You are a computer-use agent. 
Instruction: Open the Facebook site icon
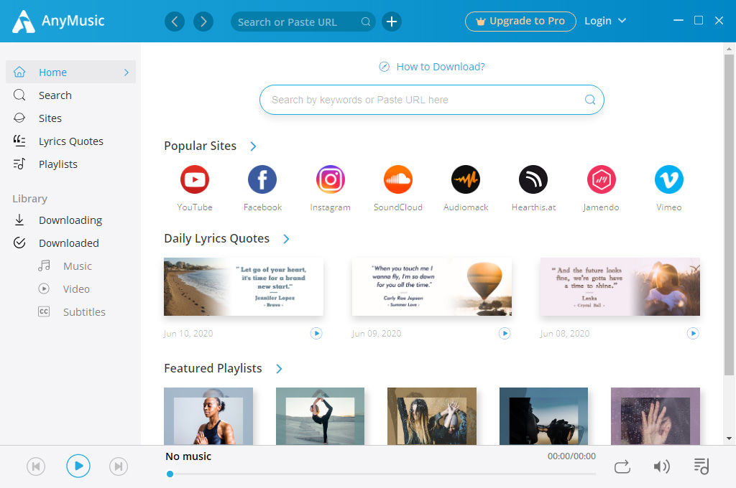pos(262,179)
